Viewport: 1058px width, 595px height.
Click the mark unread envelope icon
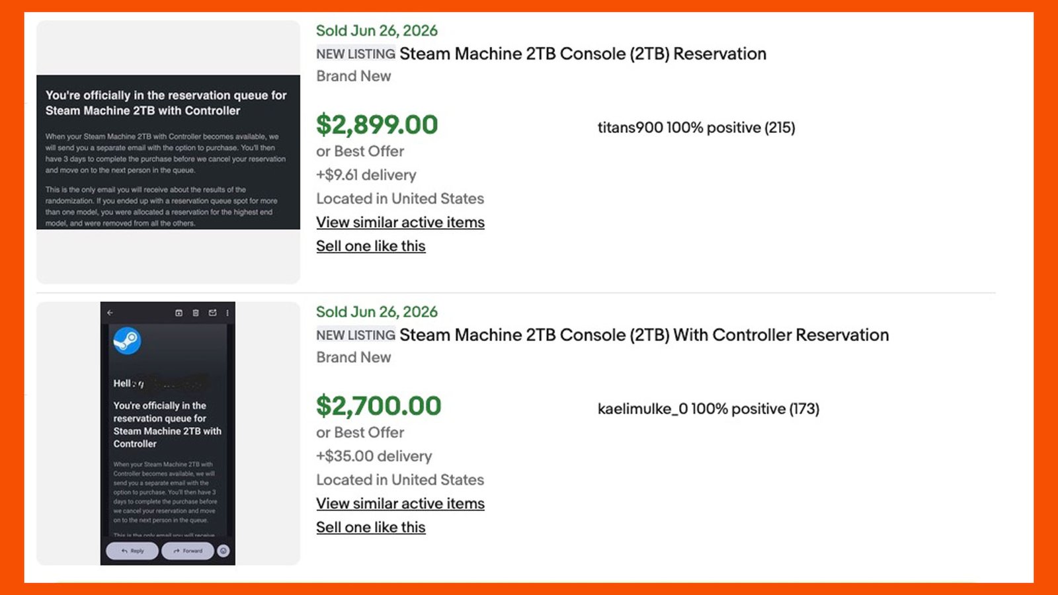pyautogui.click(x=212, y=313)
